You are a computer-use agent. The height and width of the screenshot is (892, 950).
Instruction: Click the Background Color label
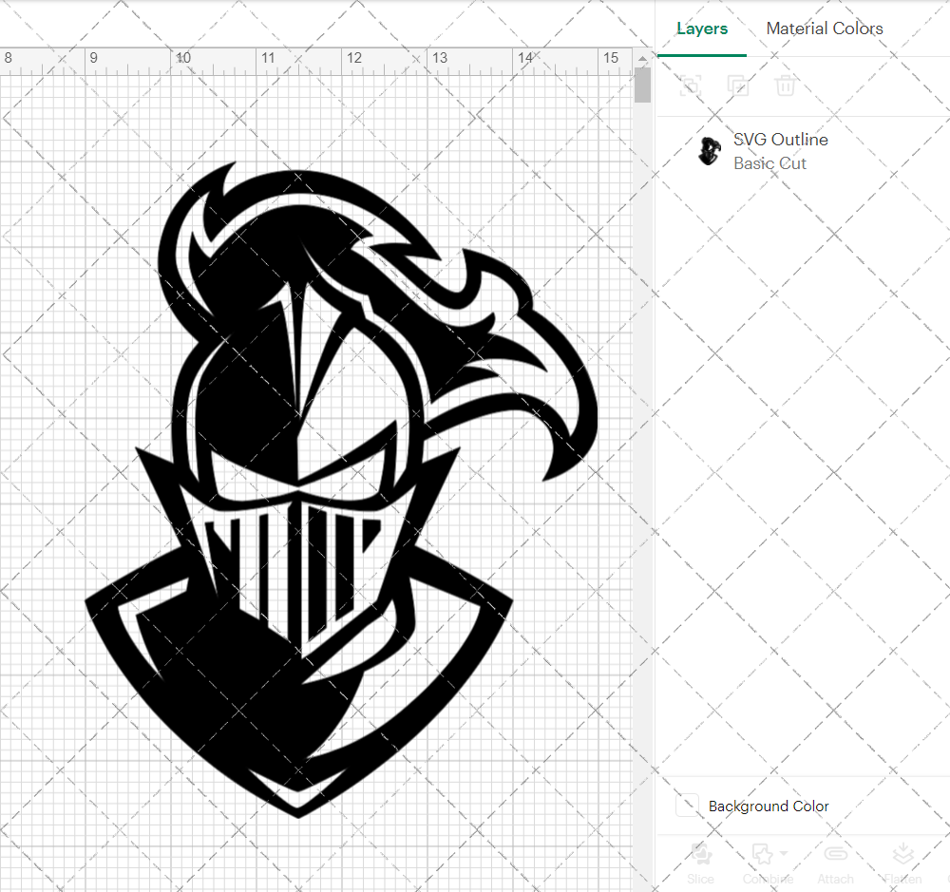pyautogui.click(x=769, y=806)
